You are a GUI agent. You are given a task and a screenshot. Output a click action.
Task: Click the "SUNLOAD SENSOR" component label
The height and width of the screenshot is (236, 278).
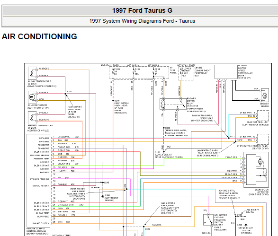click(37, 105)
